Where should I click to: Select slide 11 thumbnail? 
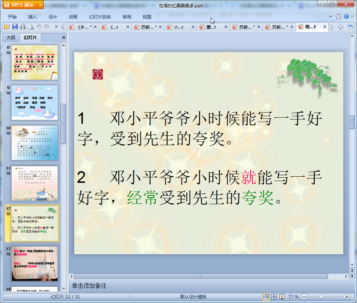[x=35, y=183]
